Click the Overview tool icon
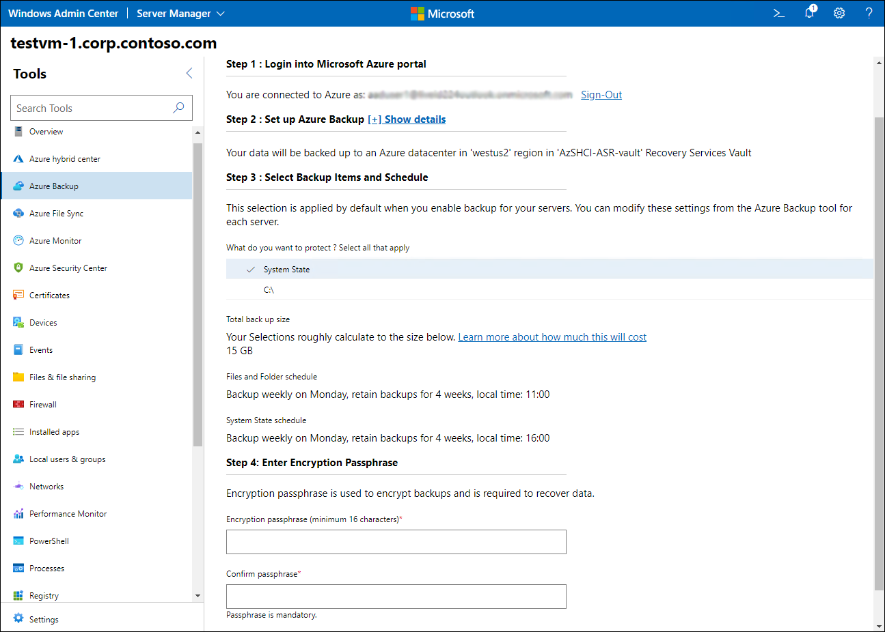 pyautogui.click(x=18, y=132)
